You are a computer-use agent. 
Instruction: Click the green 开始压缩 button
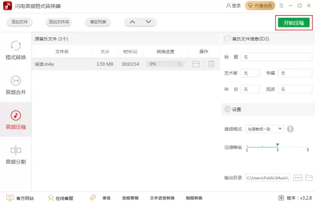tap(293, 23)
